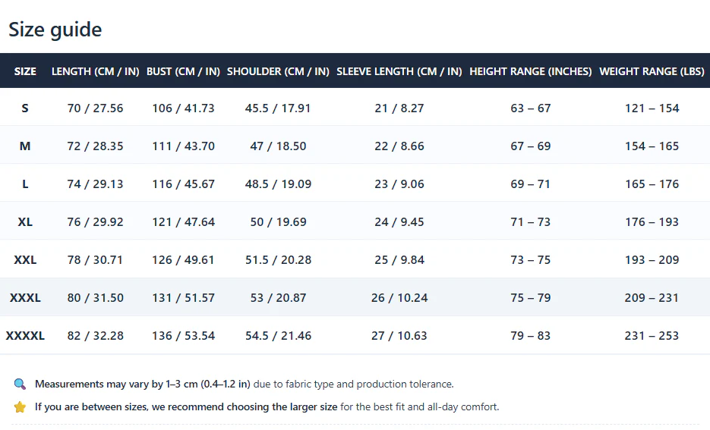Click weight range 193 – 209 cell
Viewport: 710px width, 430px height.
pyautogui.click(x=652, y=260)
